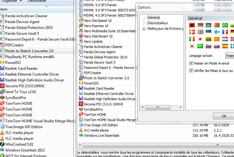234x157 pixels.
Task: Click the Désinstaller button in the toolbar
Action: click(37, 1)
